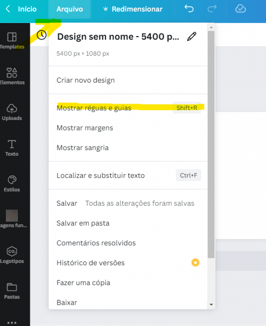Click the undo arrow icon

pos(189,9)
